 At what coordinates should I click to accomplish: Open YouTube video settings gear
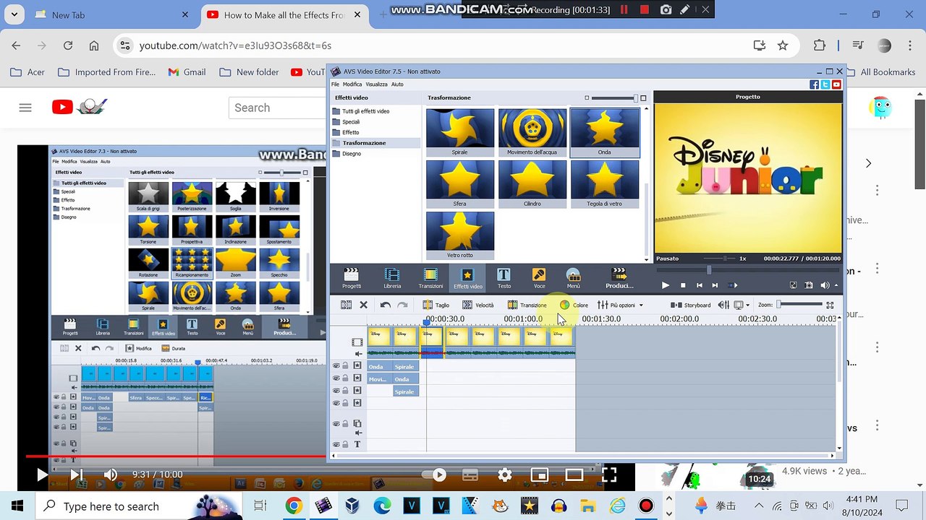pos(505,474)
